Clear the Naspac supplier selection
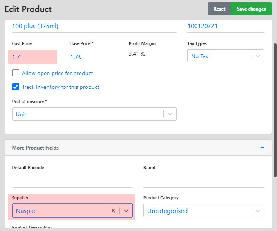The height and width of the screenshot is (231, 277). 113,211
